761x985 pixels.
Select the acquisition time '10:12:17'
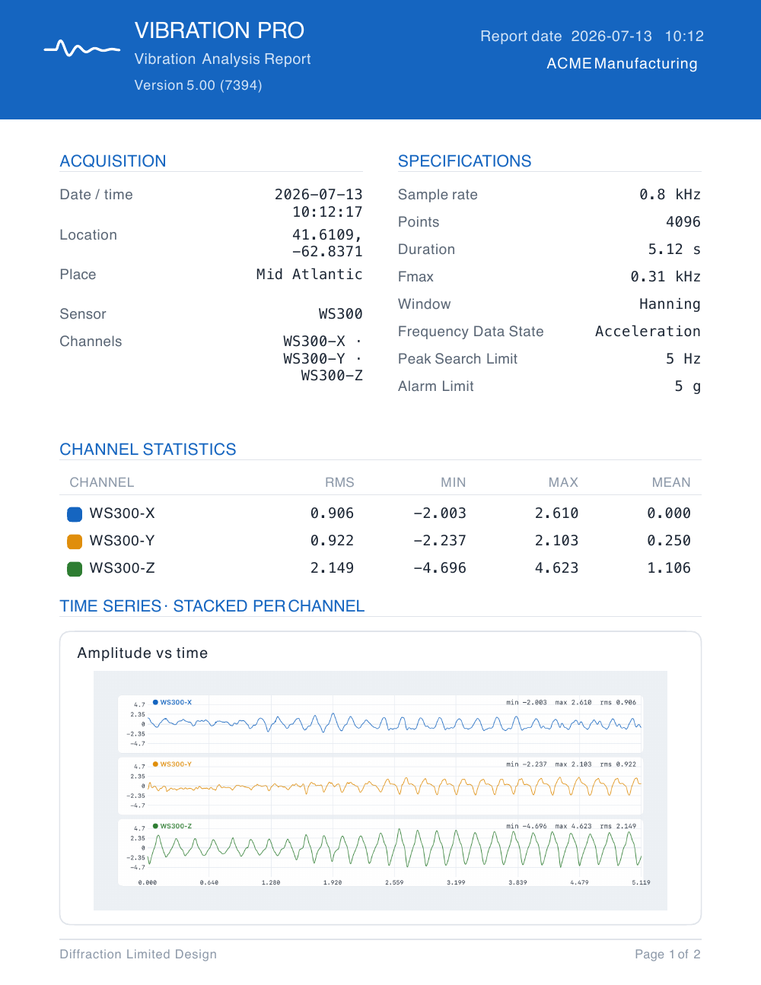[327, 212]
